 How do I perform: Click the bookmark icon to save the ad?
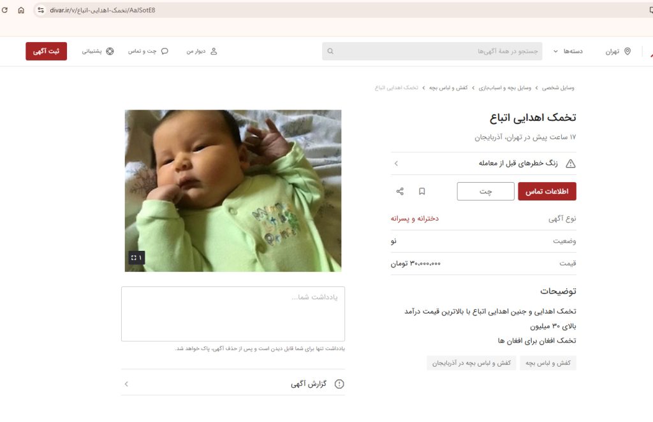pos(422,191)
